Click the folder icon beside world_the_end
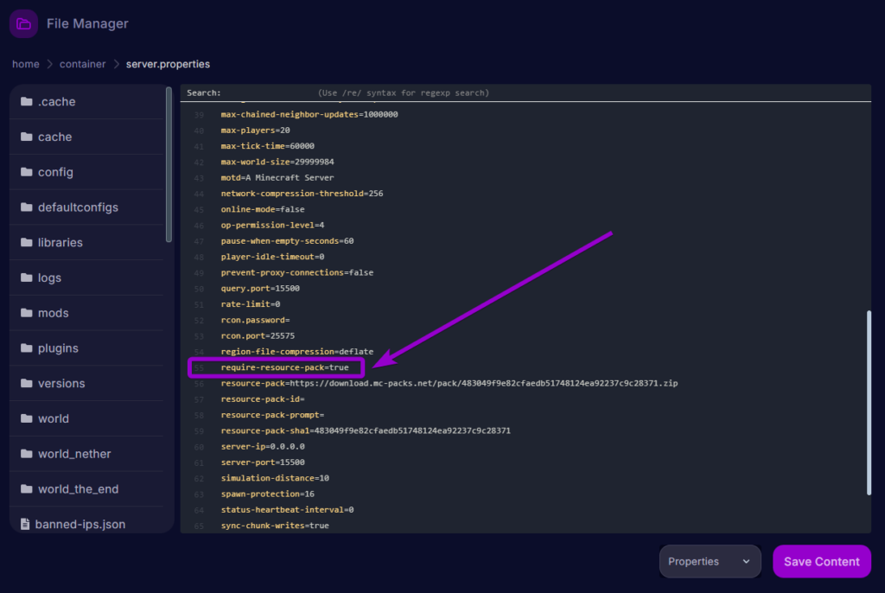Screen dimensions: 885x593 [27, 488]
